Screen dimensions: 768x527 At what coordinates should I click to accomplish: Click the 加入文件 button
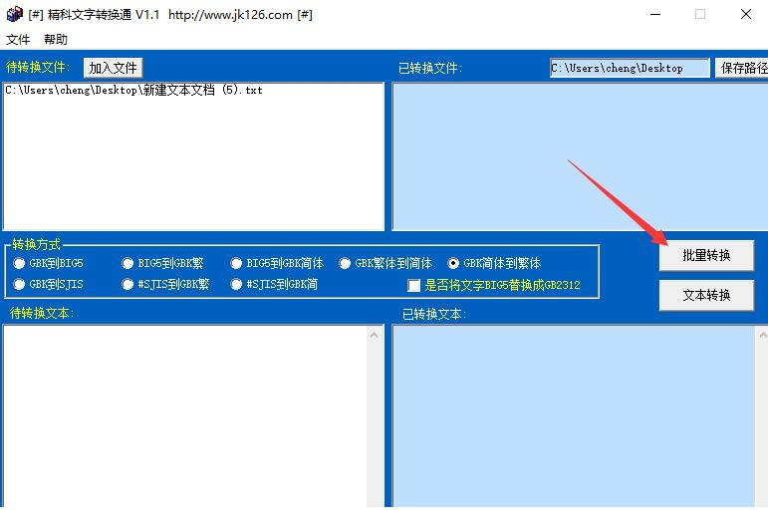pos(113,68)
